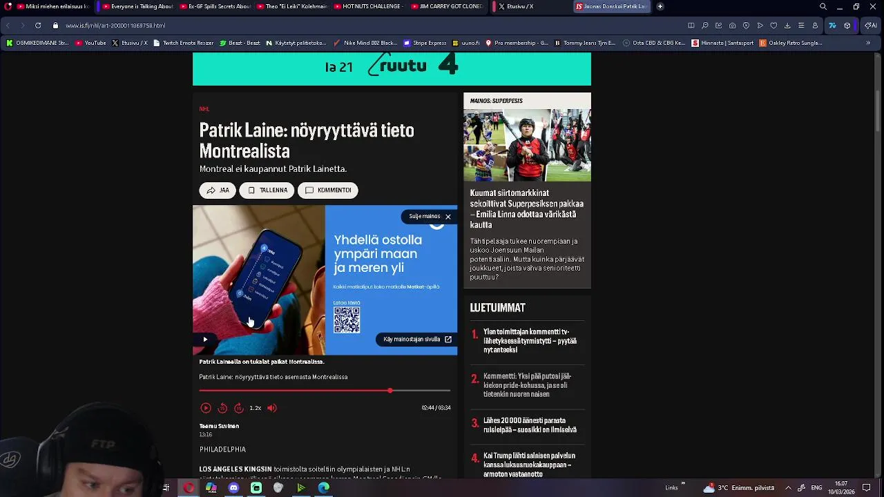Image resolution: width=884 pixels, height=497 pixels.
Task: Visit advertiser page Käy mainostajan sivuilla
Action: tap(417, 340)
